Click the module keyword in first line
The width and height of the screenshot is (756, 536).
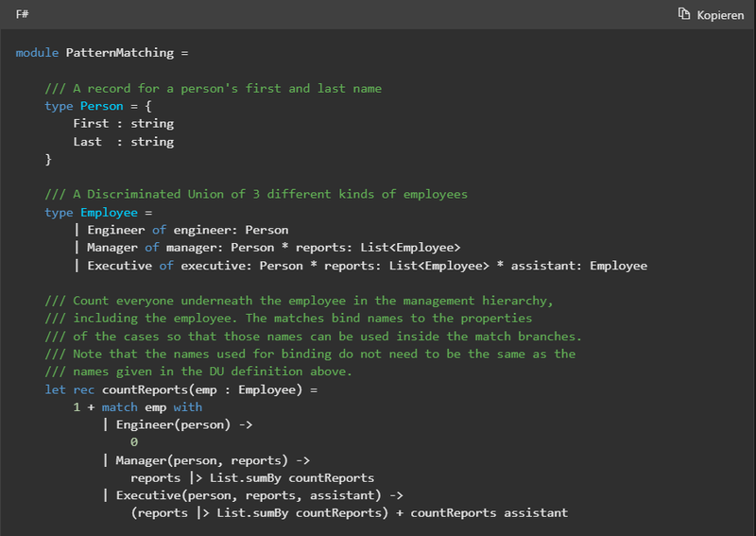[37, 53]
